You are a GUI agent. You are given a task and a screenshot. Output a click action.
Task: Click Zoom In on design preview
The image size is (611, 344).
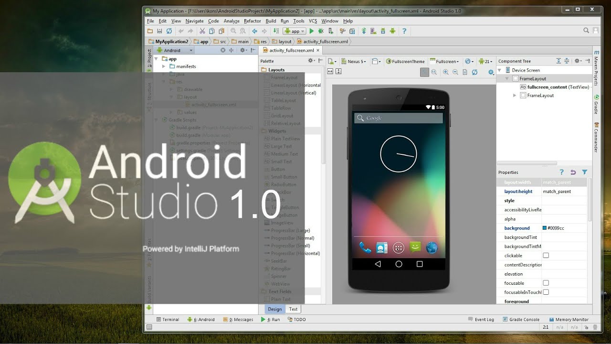[x=446, y=72]
